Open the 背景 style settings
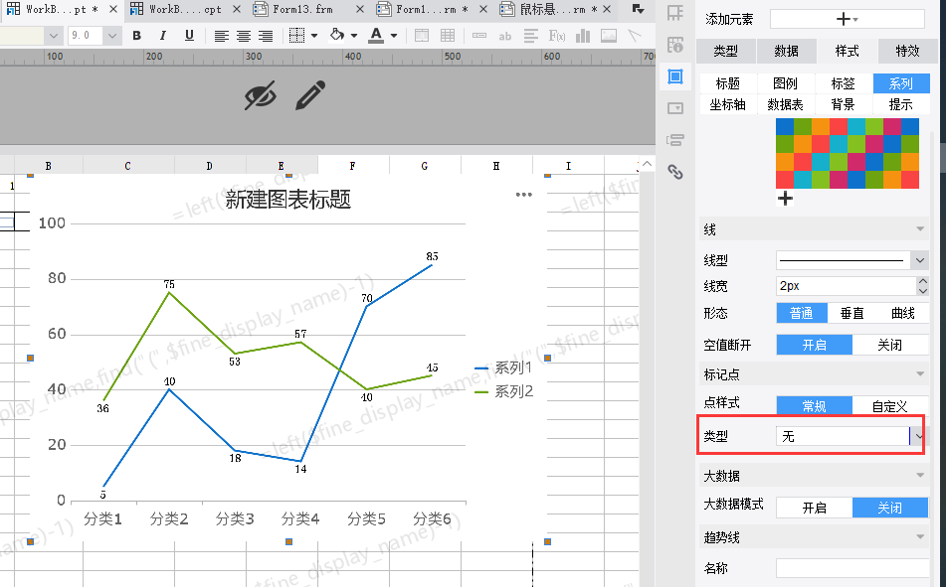The height and width of the screenshot is (587, 946). tap(843, 104)
